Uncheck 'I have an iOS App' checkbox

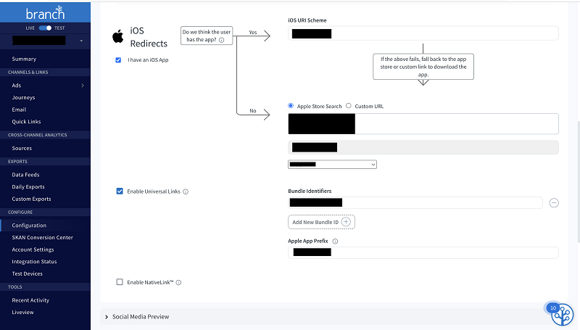(x=118, y=60)
